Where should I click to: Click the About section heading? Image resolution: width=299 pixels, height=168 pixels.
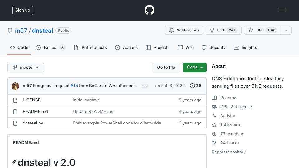point(219,66)
